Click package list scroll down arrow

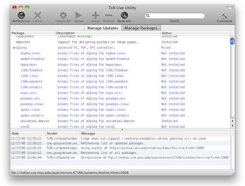pyautogui.click(x=232, y=125)
